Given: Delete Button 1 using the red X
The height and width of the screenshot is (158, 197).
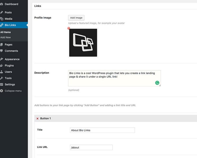Looking at the screenshot, I should point(37,118).
